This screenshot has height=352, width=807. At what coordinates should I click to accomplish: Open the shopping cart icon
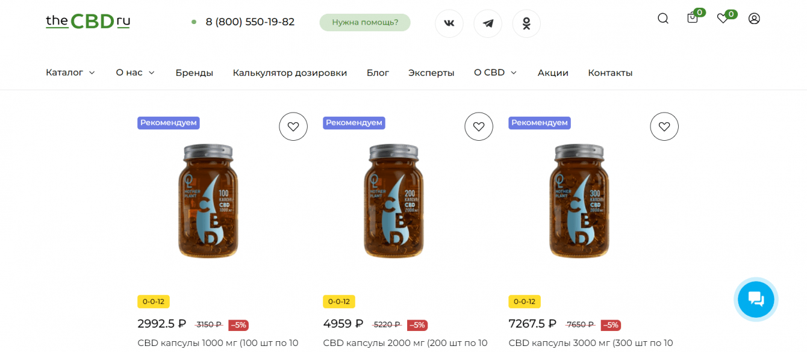693,18
